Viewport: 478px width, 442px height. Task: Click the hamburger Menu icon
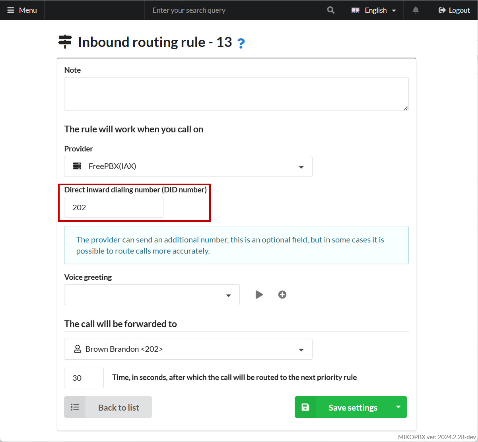11,10
